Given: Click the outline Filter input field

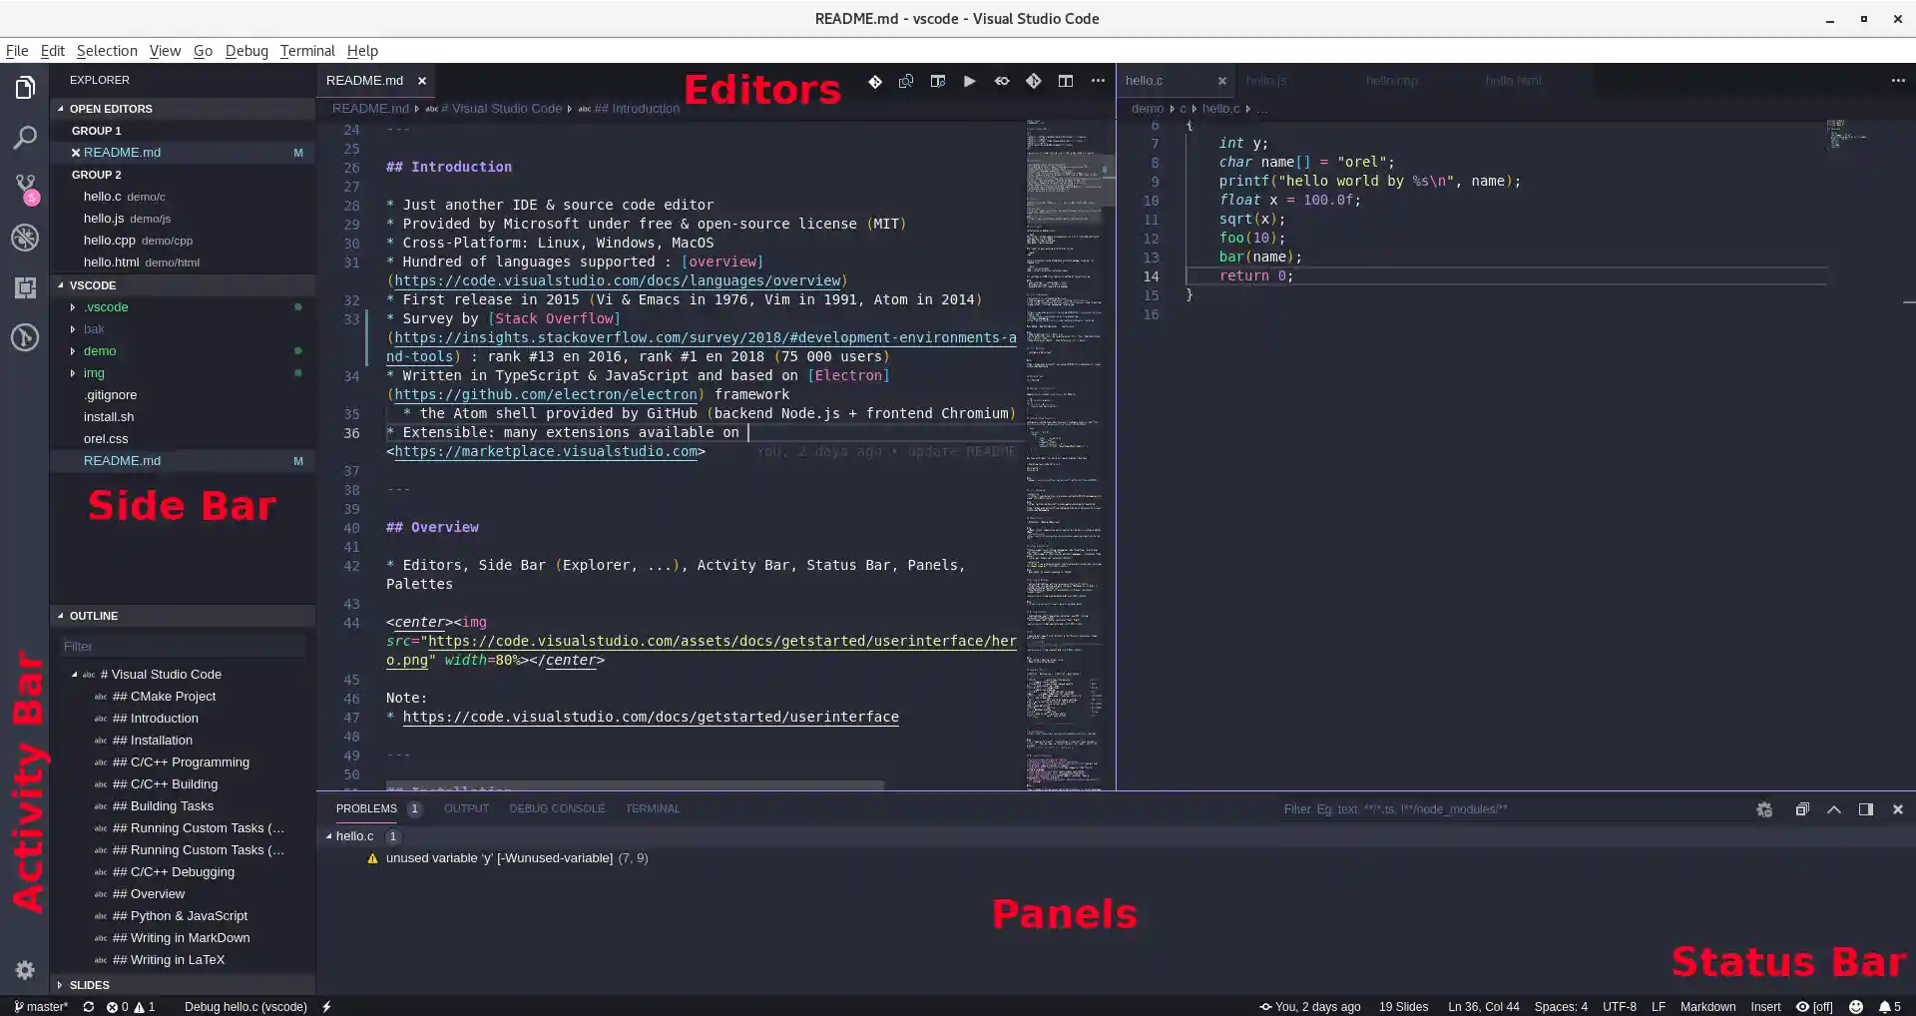Looking at the screenshot, I should pyautogui.click(x=183, y=647).
